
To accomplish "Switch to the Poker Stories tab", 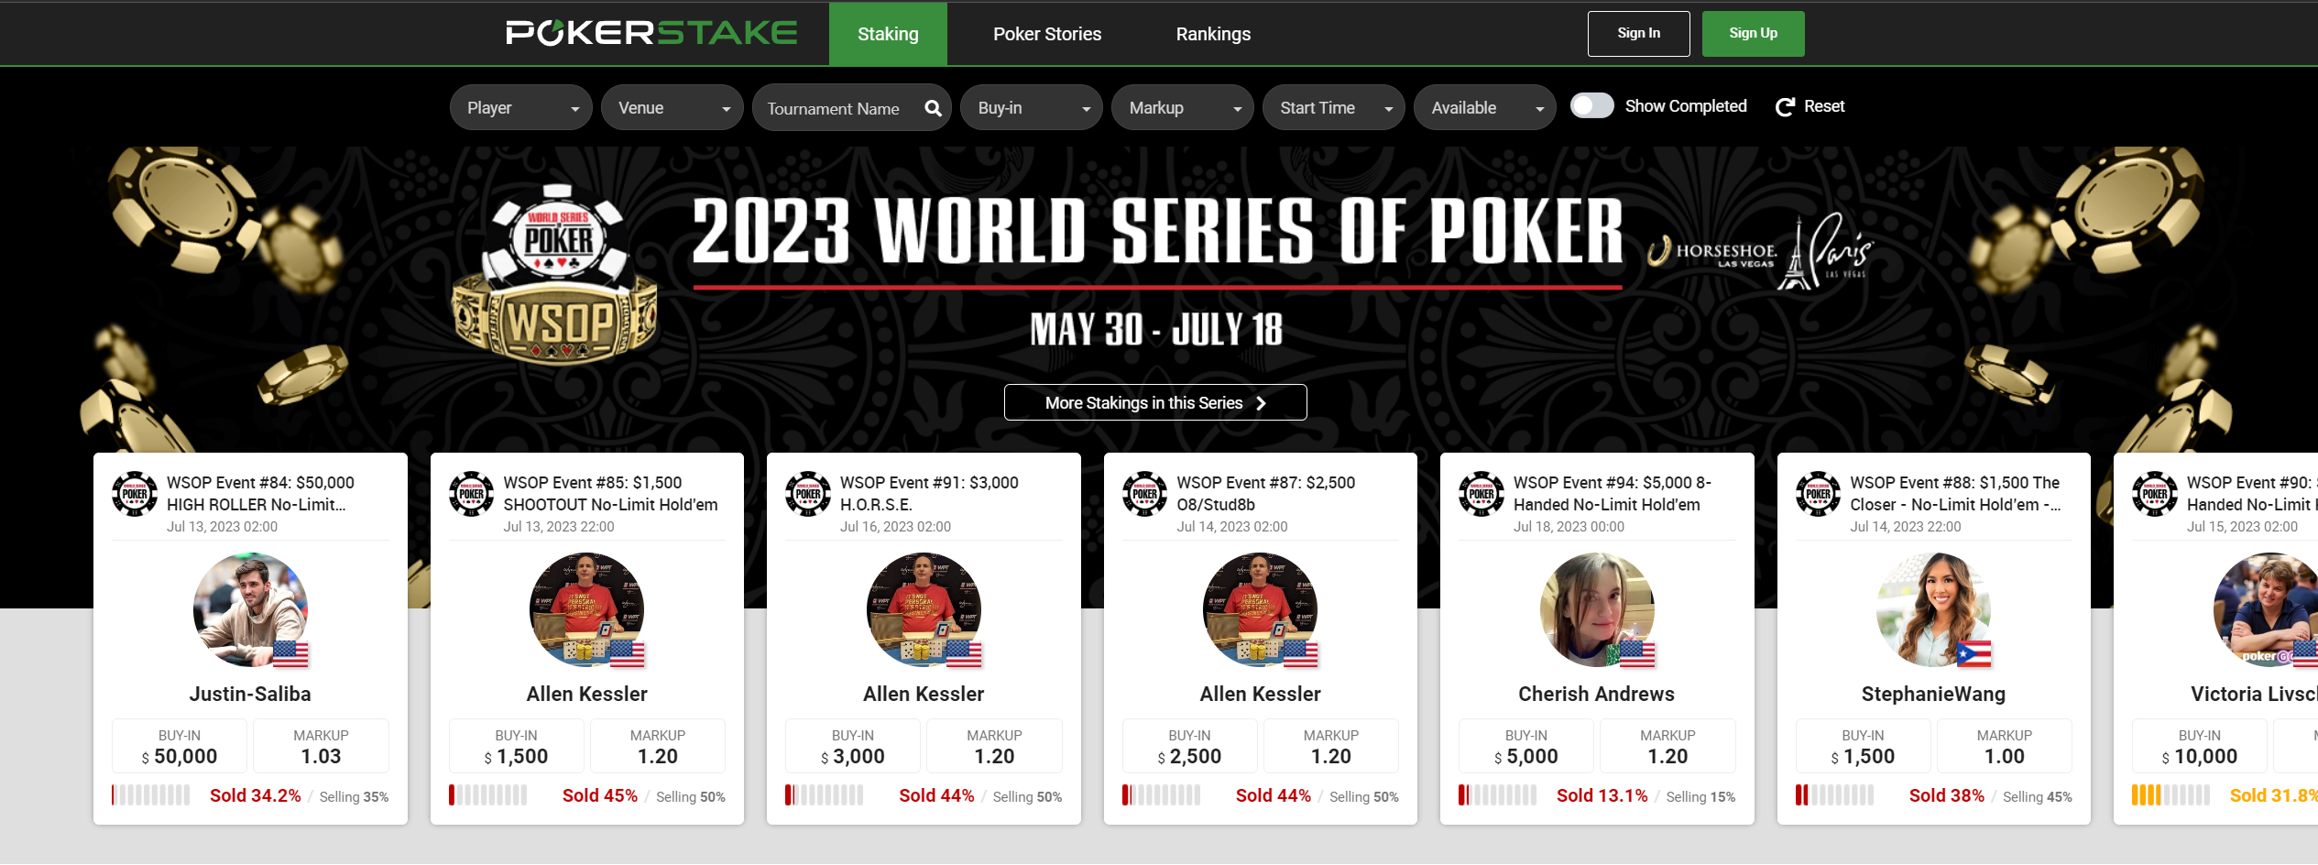I will point(1047,34).
